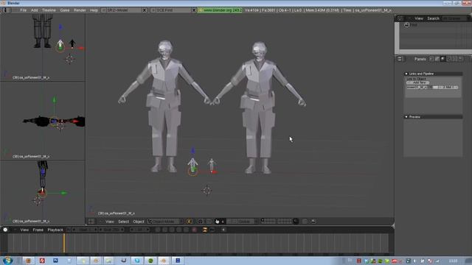This screenshot has width=472, height=265.
Task: Select the Object context icon
Action: pyautogui.click(x=449, y=59)
